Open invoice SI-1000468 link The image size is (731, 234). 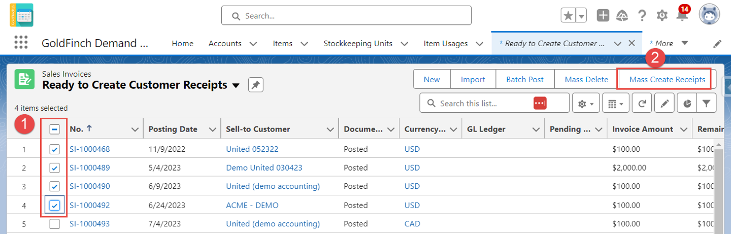pyautogui.click(x=90, y=149)
